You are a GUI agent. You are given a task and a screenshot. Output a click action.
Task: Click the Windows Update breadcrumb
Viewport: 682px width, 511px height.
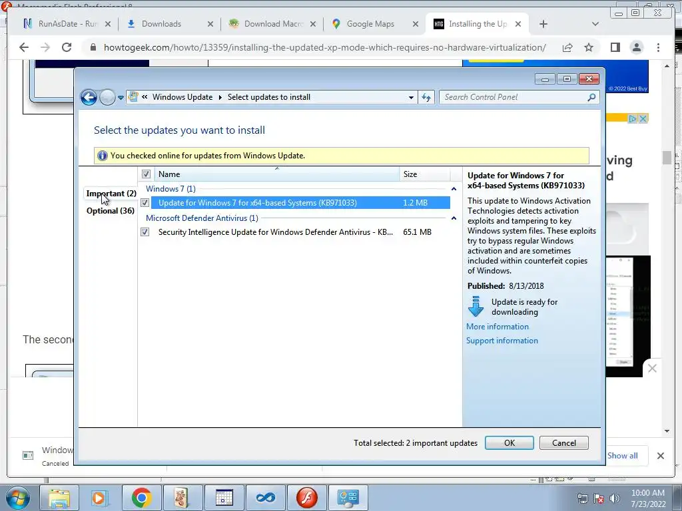tap(182, 97)
